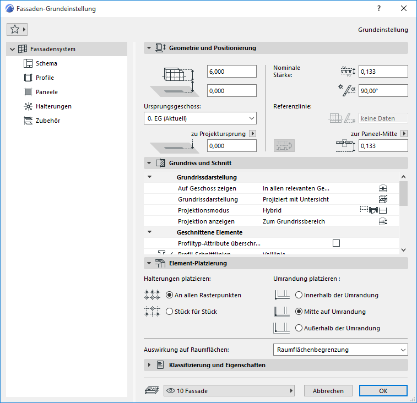This screenshot has width=417, height=403.
Task: Open the Zubehör settings page
Action: coord(48,121)
